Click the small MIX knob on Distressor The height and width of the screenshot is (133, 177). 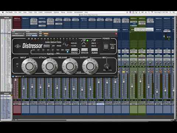coord(107,66)
